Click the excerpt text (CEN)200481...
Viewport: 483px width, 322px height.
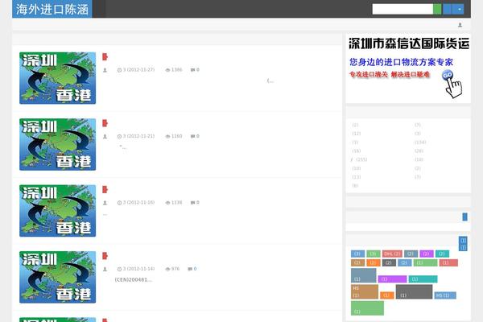pyautogui.click(x=133, y=280)
